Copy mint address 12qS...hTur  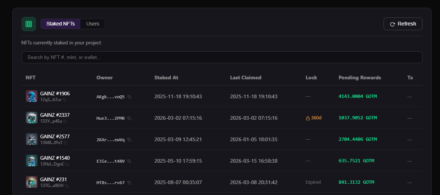64,100
